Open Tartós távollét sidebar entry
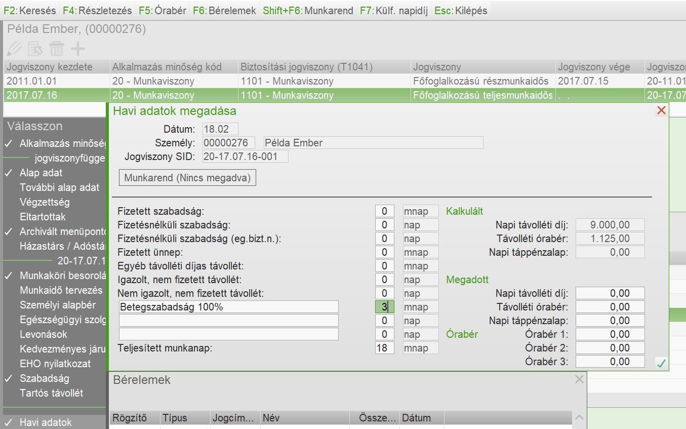This screenshot has height=429, width=686. [x=51, y=393]
